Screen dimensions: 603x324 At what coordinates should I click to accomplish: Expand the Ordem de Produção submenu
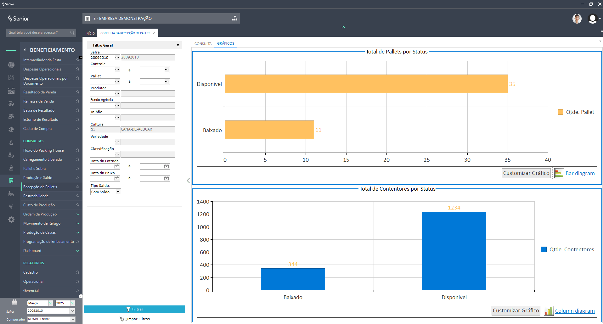[78, 214]
